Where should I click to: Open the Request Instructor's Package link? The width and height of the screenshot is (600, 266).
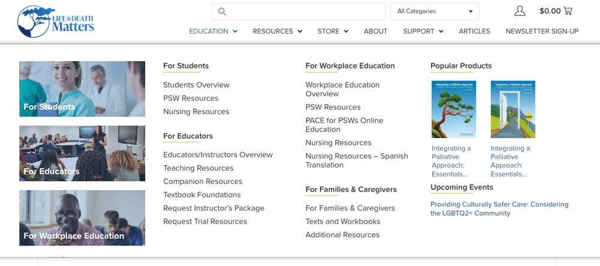[214, 208]
